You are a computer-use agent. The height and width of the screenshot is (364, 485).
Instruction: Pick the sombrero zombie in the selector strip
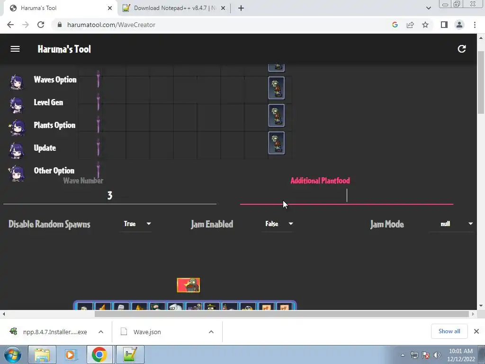coord(212,307)
